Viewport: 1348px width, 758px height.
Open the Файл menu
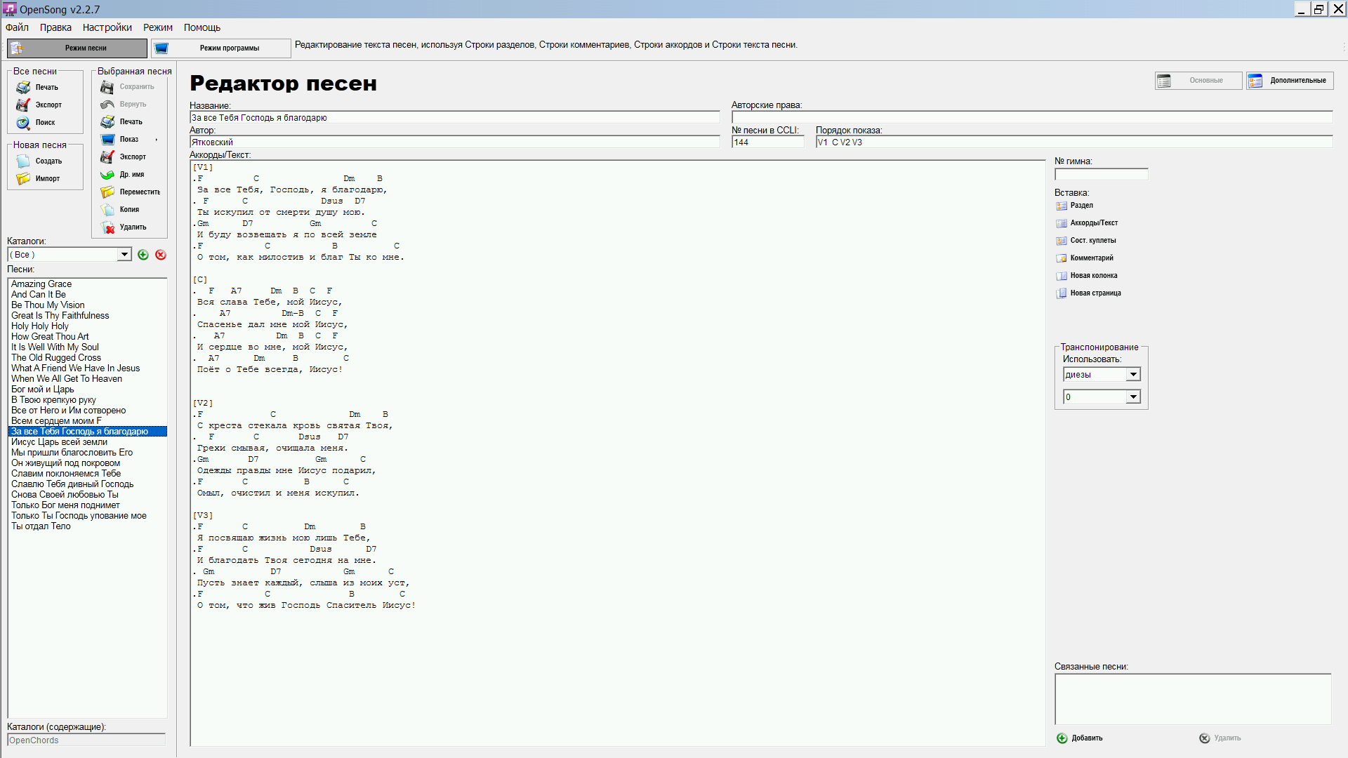(17, 27)
